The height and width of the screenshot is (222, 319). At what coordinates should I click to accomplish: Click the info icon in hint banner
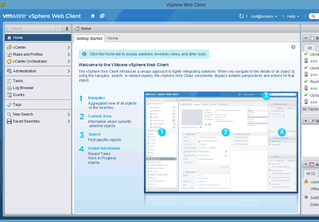[x=84, y=54]
